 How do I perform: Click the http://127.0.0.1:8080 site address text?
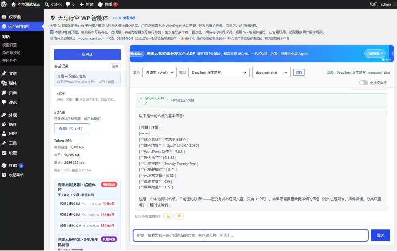coord(181,146)
